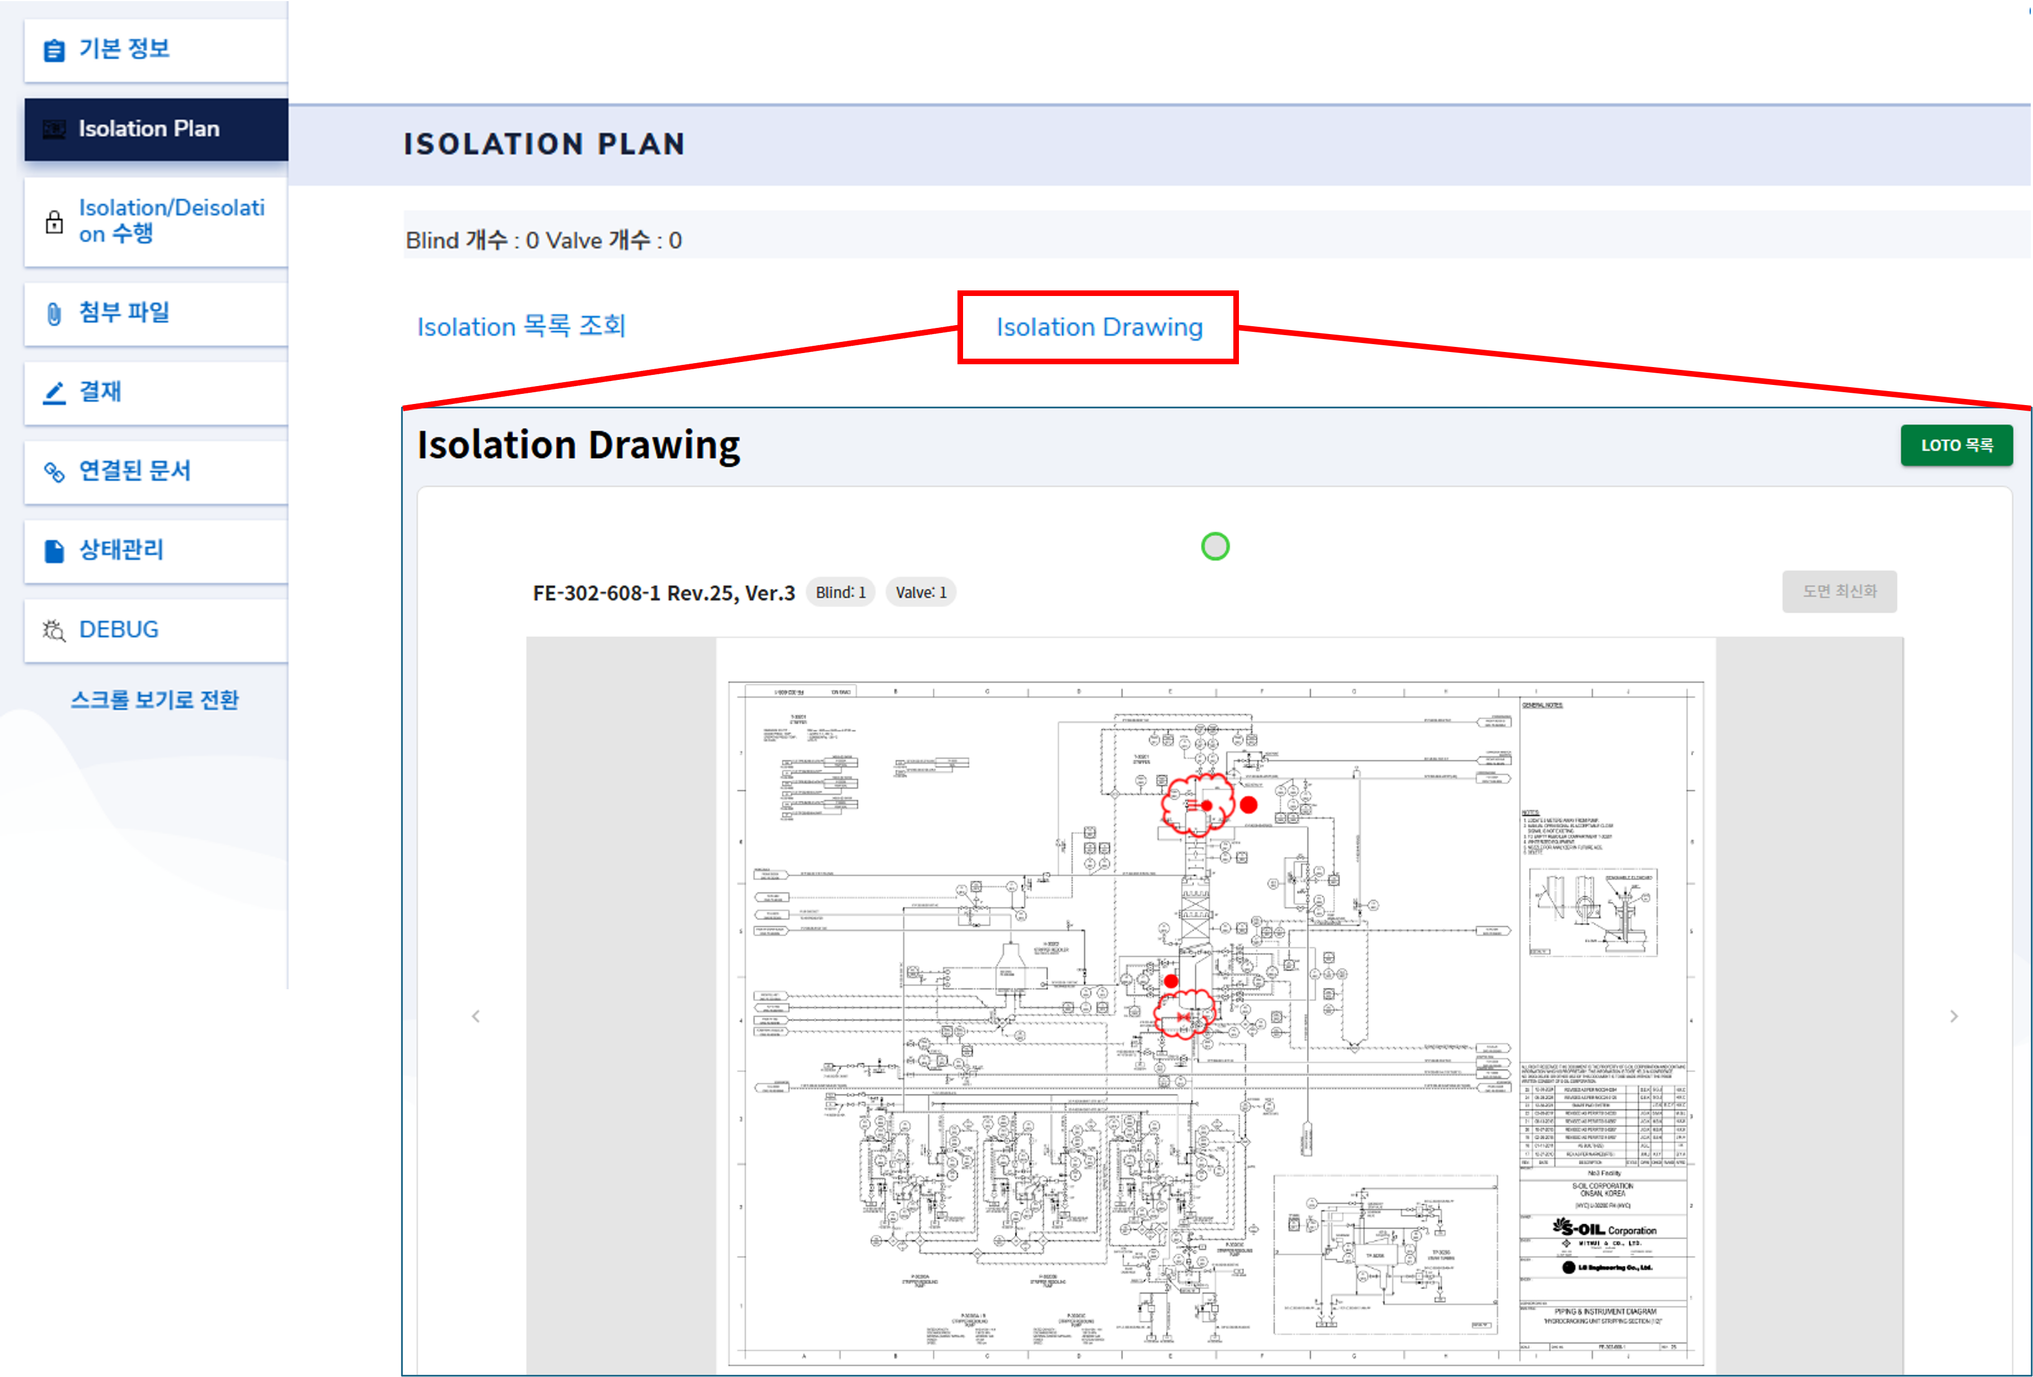2033x1377 pixels.
Task: Click the paperclip icon beside 첨부 파일
Action: pyautogui.click(x=54, y=314)
